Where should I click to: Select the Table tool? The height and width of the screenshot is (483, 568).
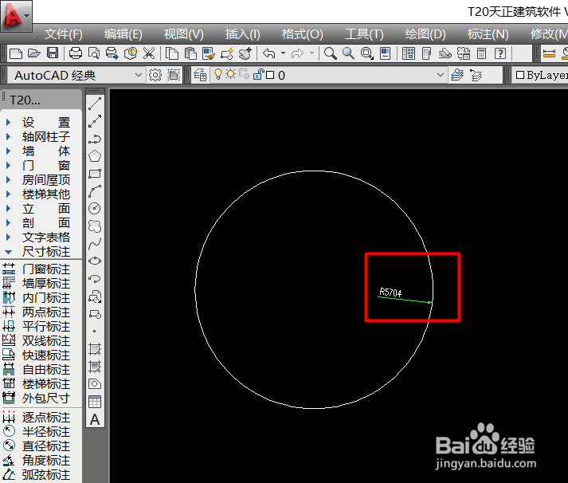(95, 402)
